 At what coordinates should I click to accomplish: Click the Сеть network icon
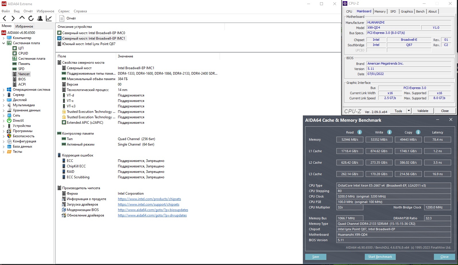click(9, 115)
